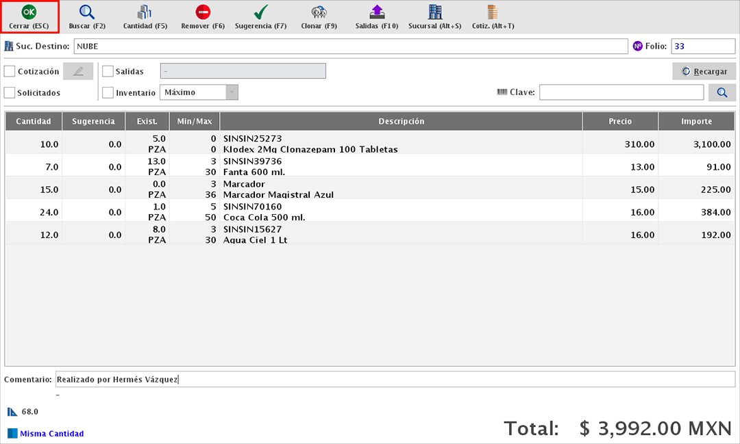This screenshot has height=444, width=740.
Task: Click the Cantidad (F5) toolbar icon
Action: click(145, 12)
